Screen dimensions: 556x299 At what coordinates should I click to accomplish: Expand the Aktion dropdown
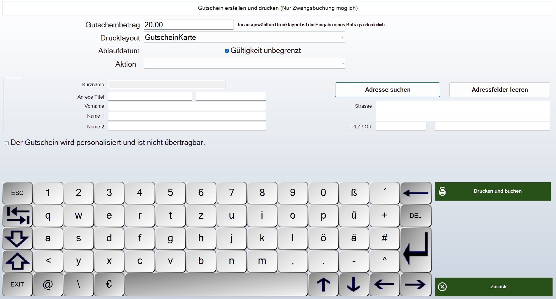coord(244,63)
